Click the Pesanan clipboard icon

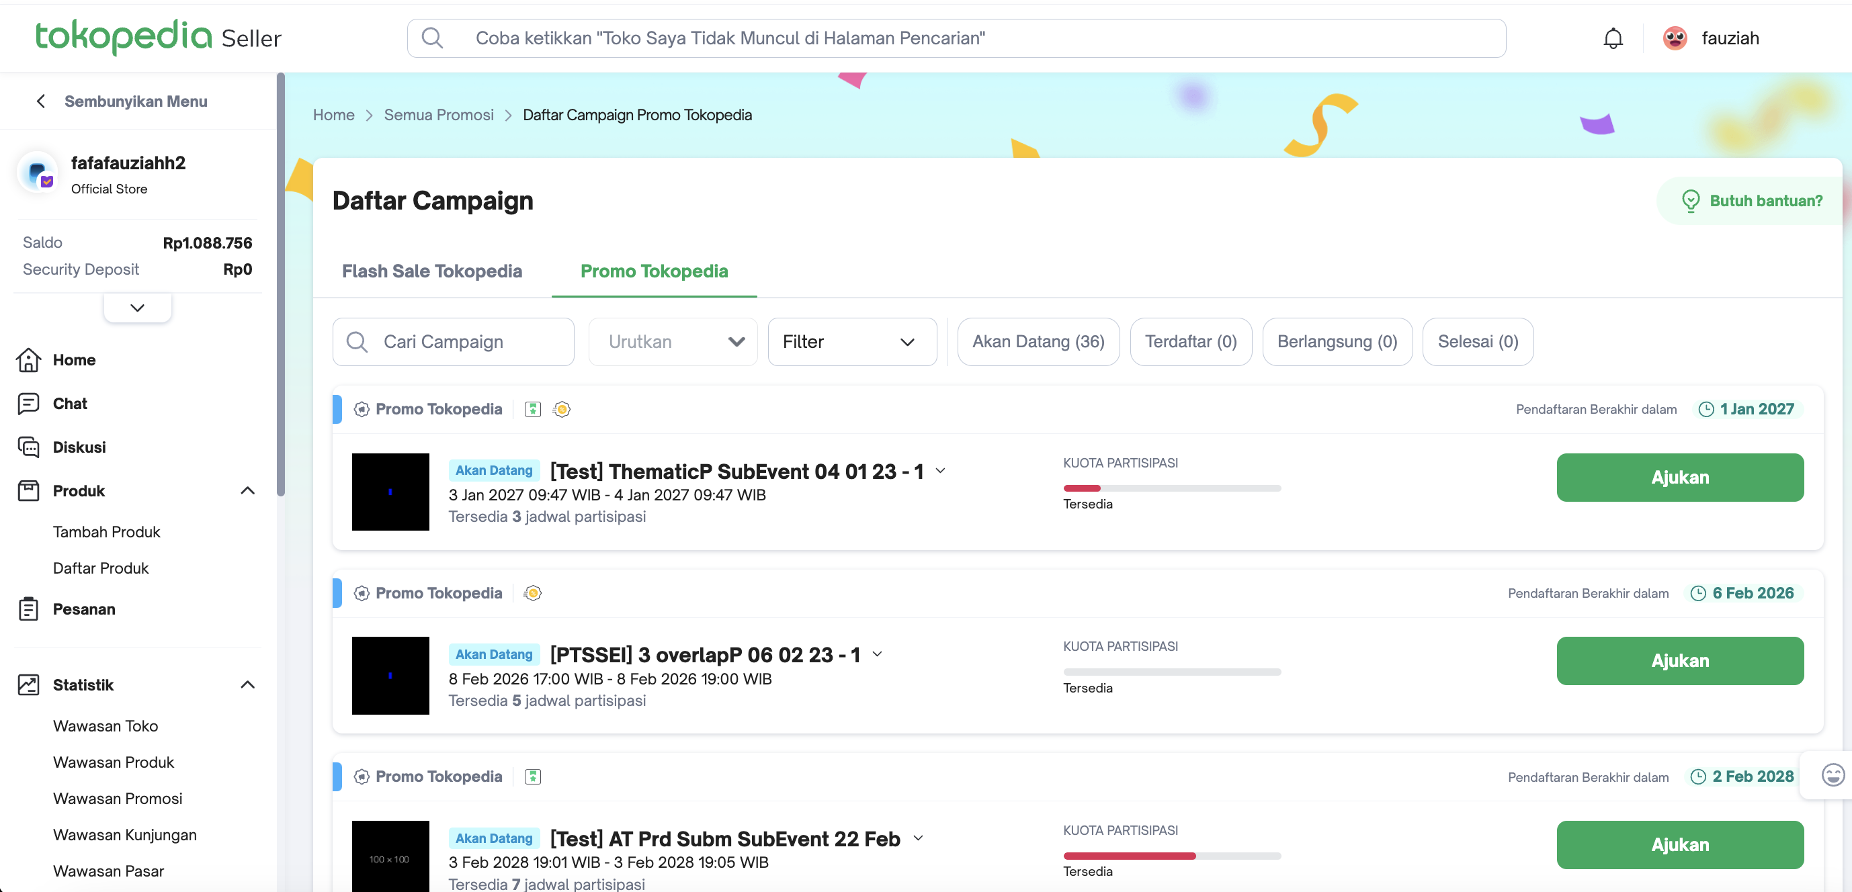[29, 609]
